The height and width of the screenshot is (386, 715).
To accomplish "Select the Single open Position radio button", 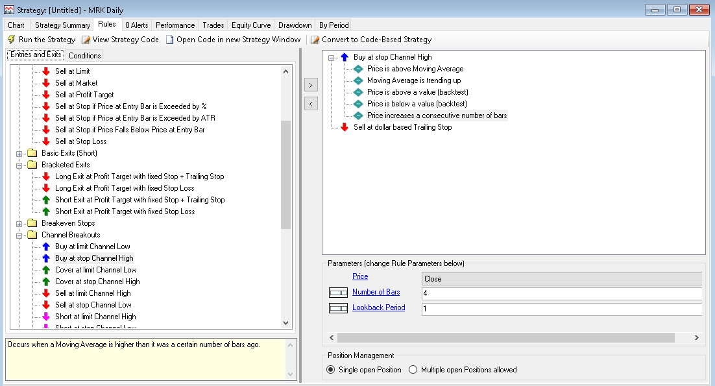I will (x=331, y=370).
